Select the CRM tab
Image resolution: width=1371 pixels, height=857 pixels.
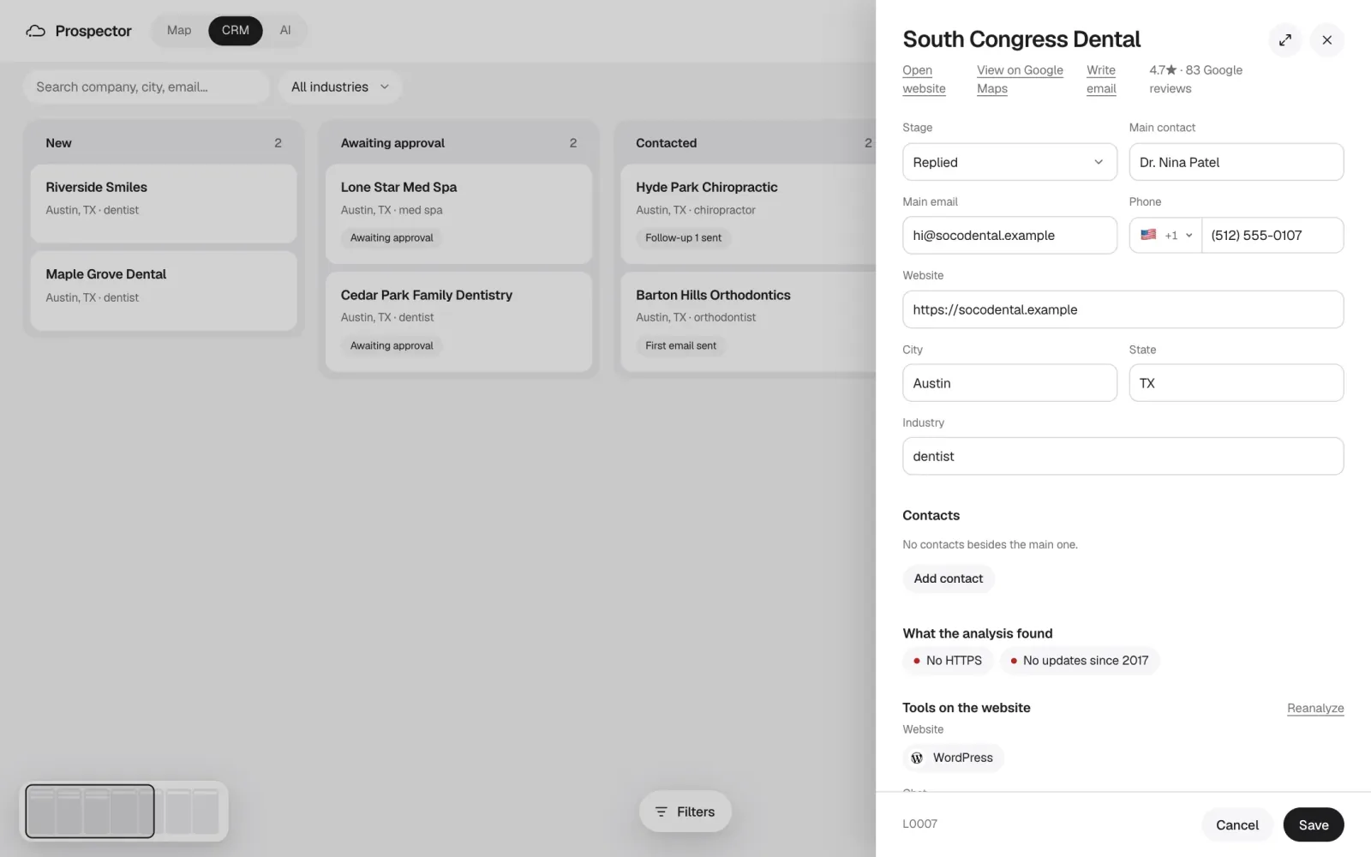click(236, 30)
